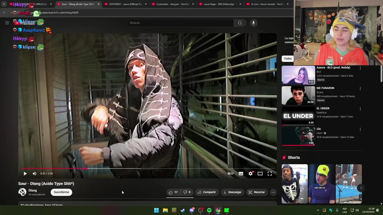Open the ME FUNARON video thumbnail
This screenshot has width=383, height=215.
298,96
